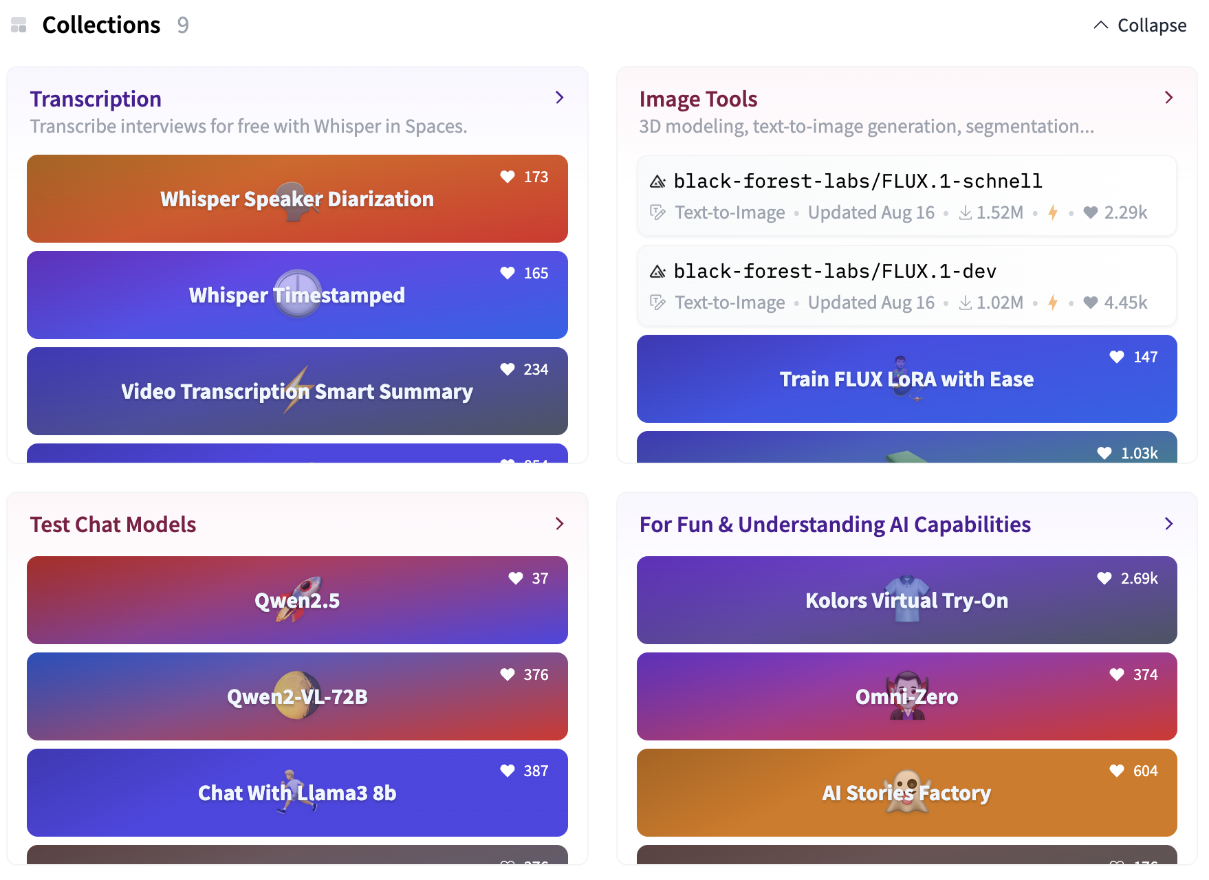Open the For Fun & Understanding chevron
Viewport: 1209px width, 880px height.
pos(1169,524)
